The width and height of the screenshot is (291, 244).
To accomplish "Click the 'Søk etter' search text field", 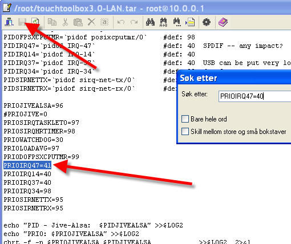I will coord(255,96).
